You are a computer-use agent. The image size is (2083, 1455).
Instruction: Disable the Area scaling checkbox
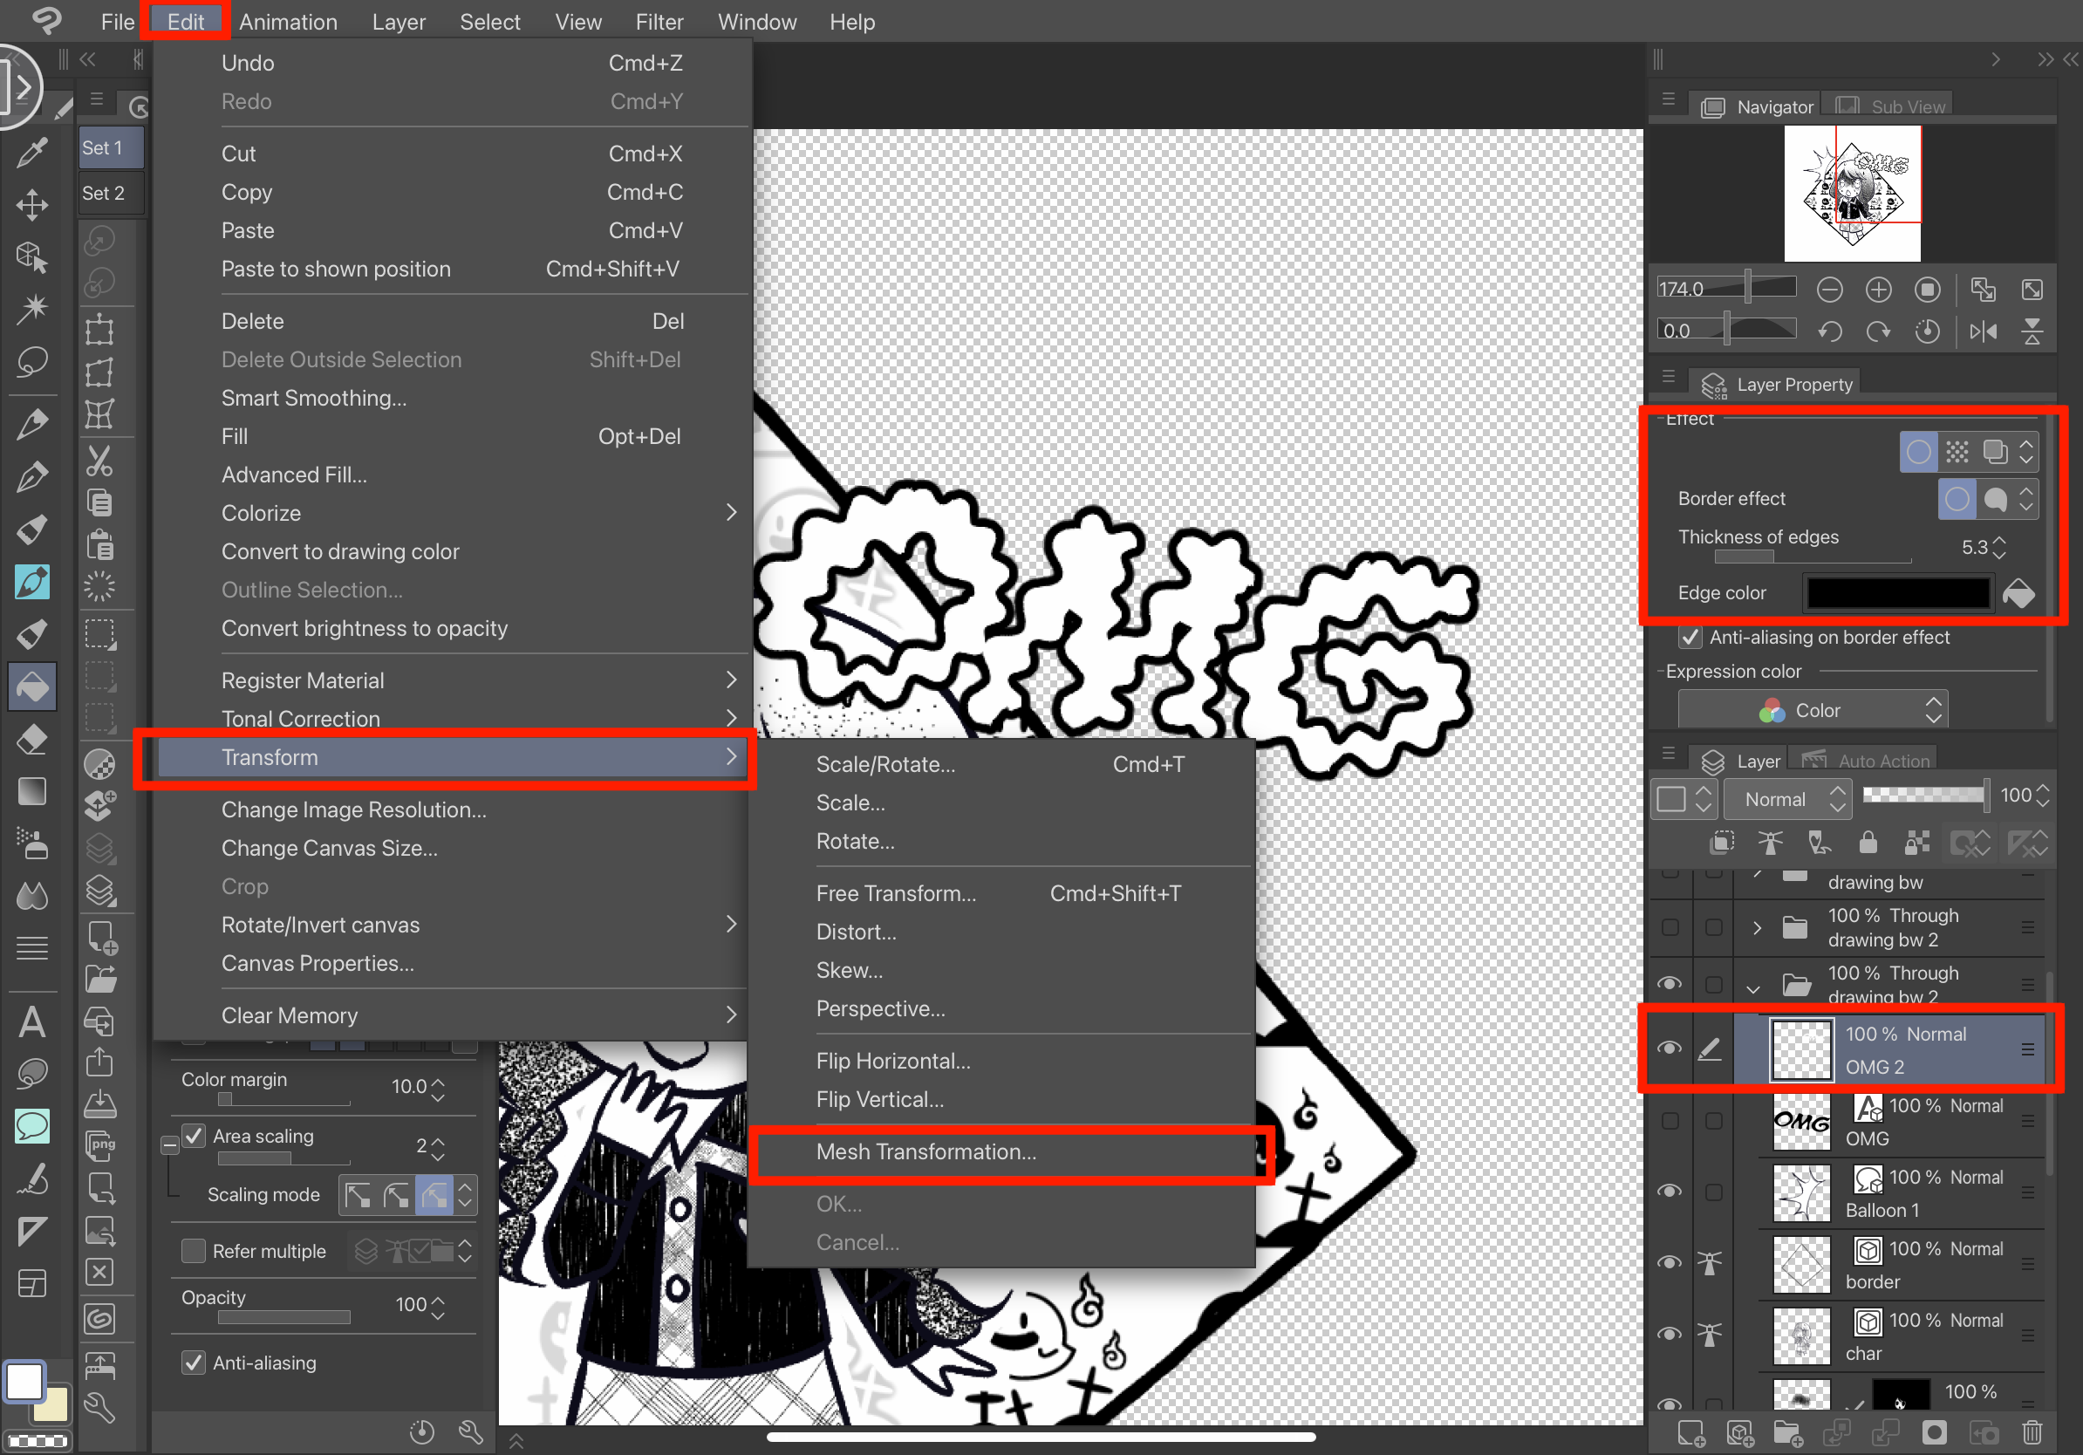195,1136
